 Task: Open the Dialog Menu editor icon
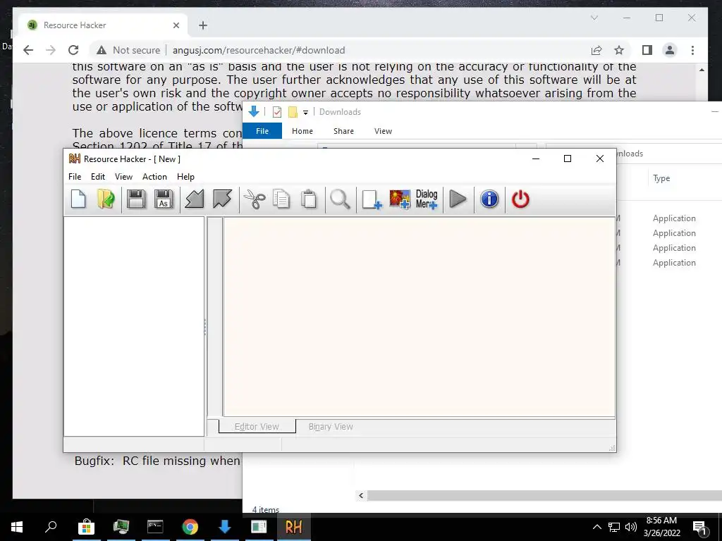point(427,199)
